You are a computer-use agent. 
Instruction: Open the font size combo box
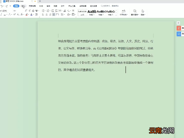point(18,11)
